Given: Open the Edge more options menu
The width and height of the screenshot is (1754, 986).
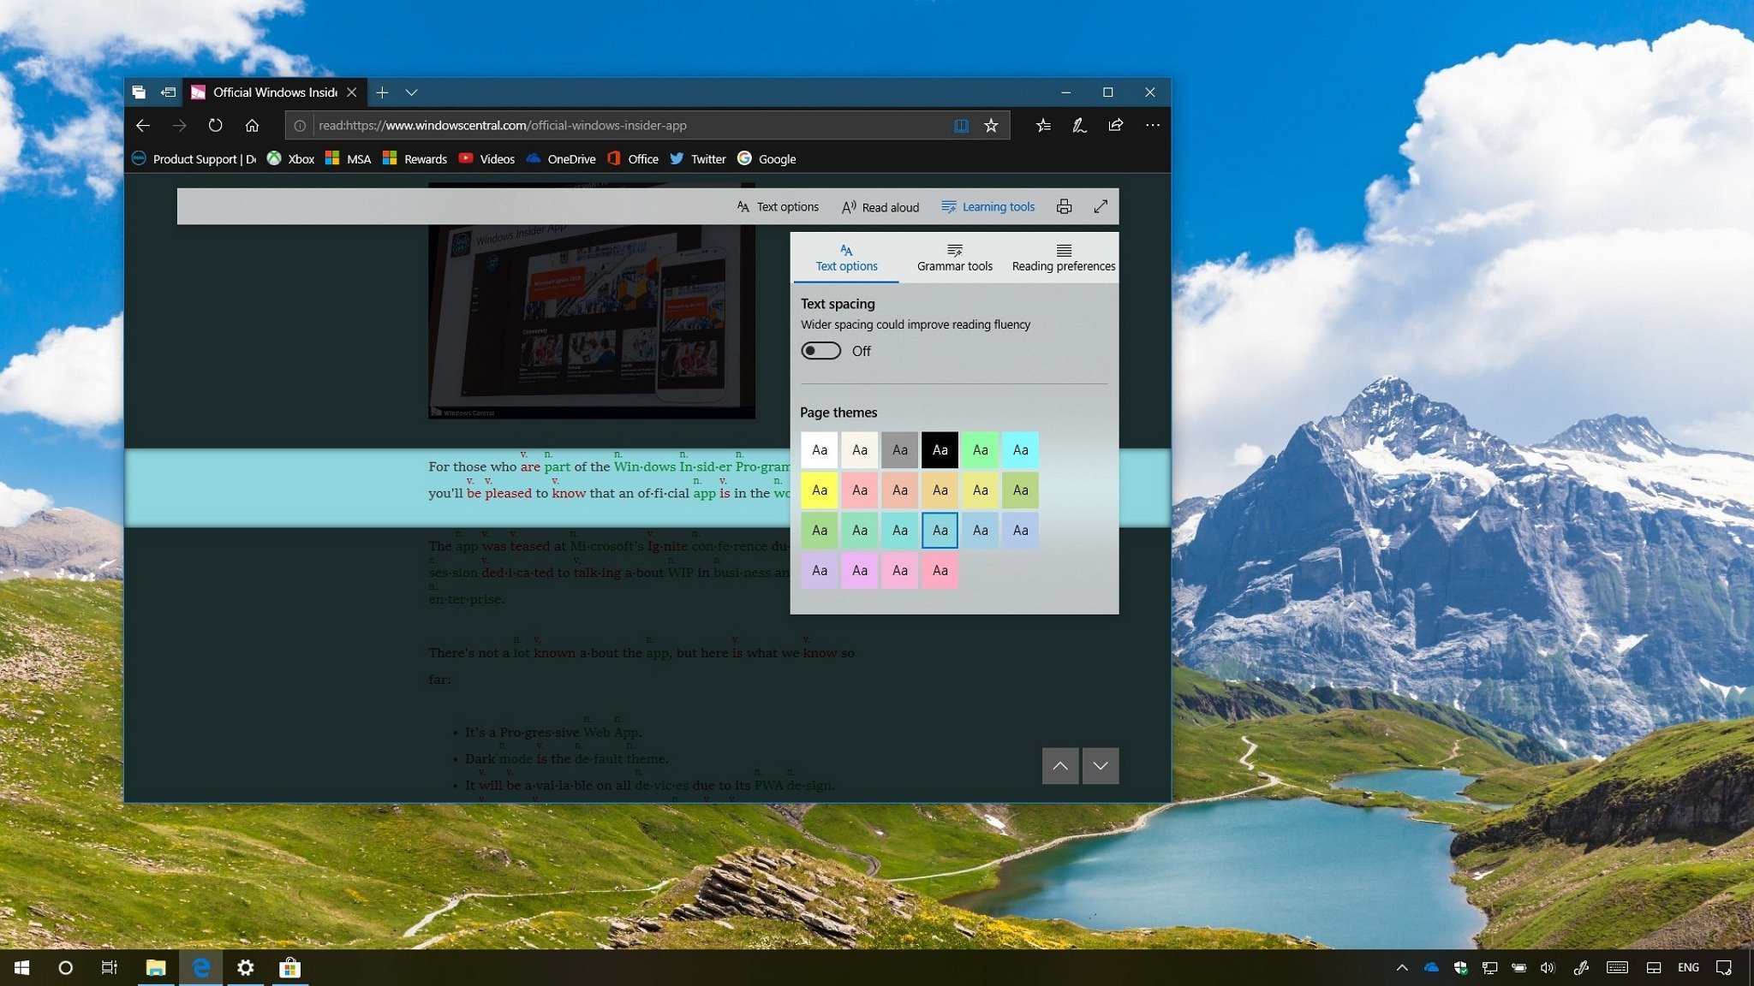Looking at the screenshot, I should (x=1153, y=125).
